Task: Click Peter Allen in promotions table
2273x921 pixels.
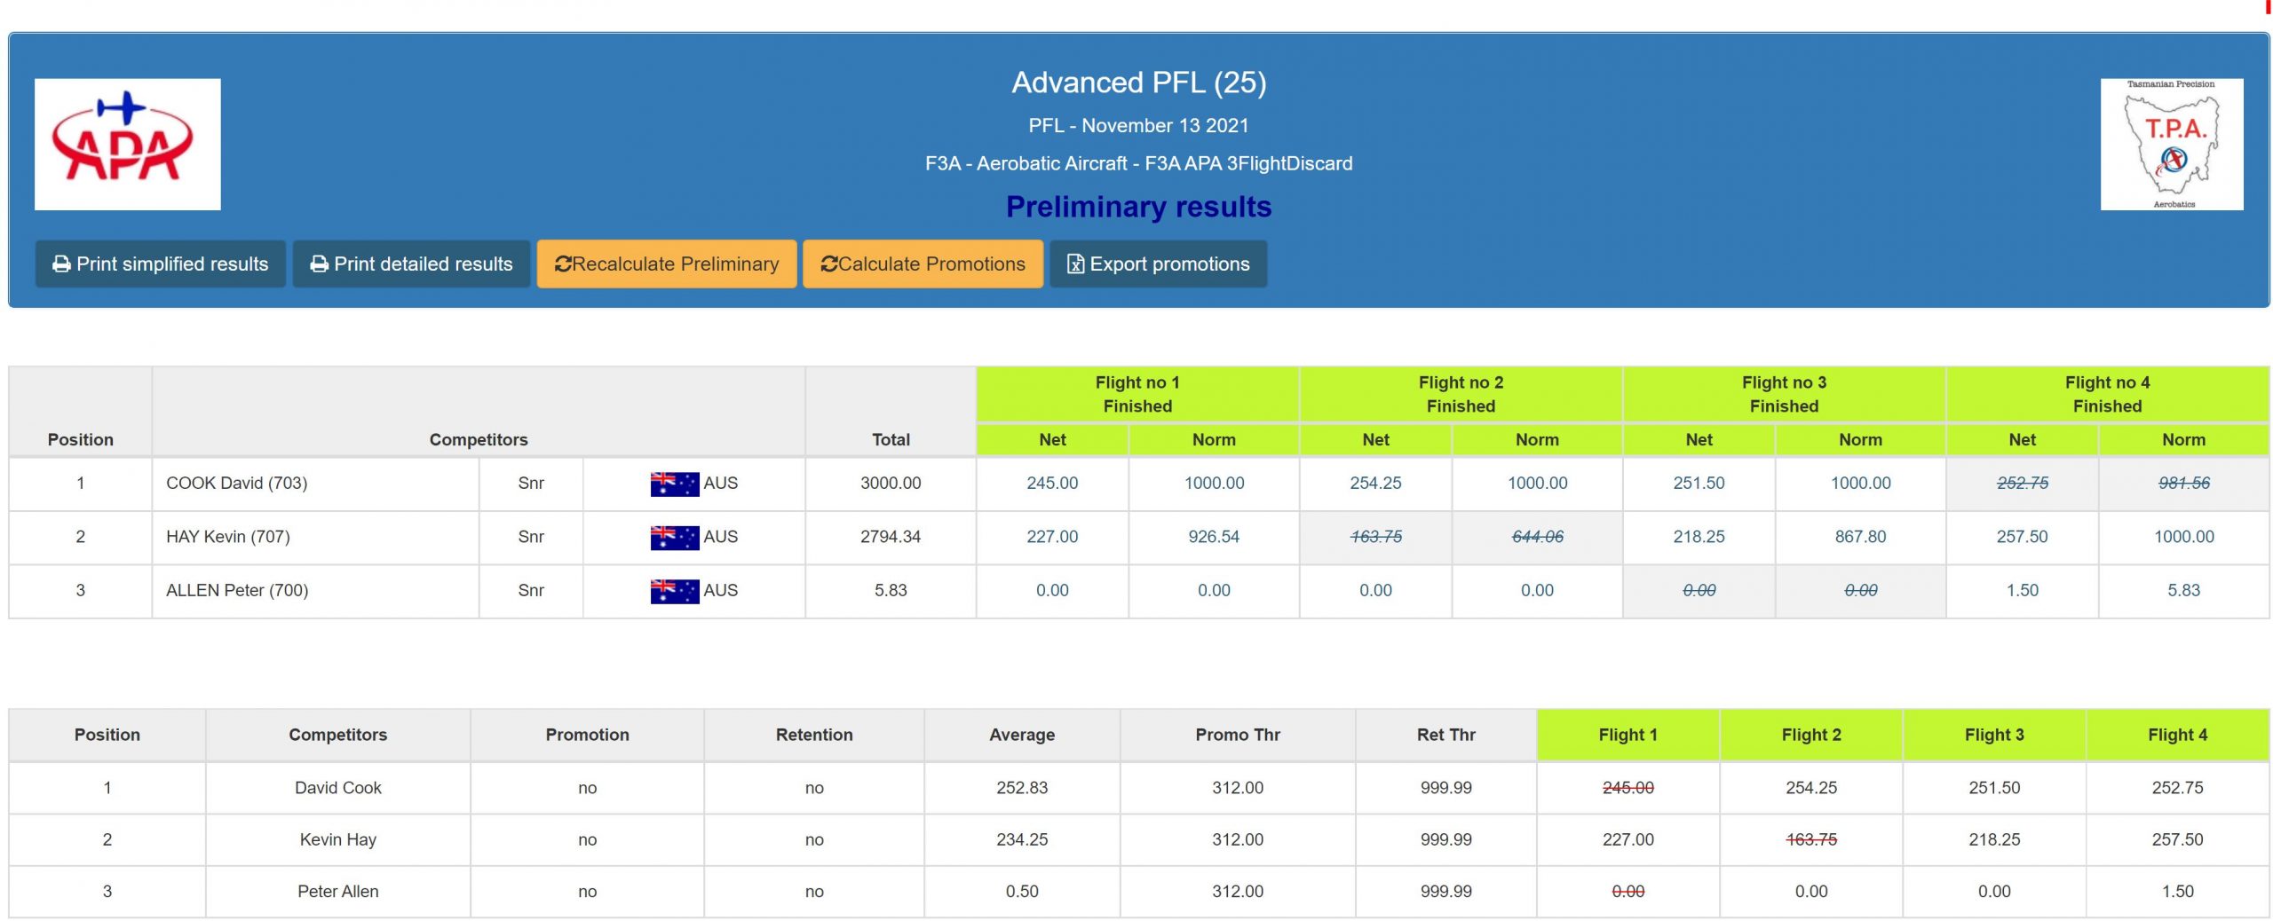Action: click(x=337, y=892)
